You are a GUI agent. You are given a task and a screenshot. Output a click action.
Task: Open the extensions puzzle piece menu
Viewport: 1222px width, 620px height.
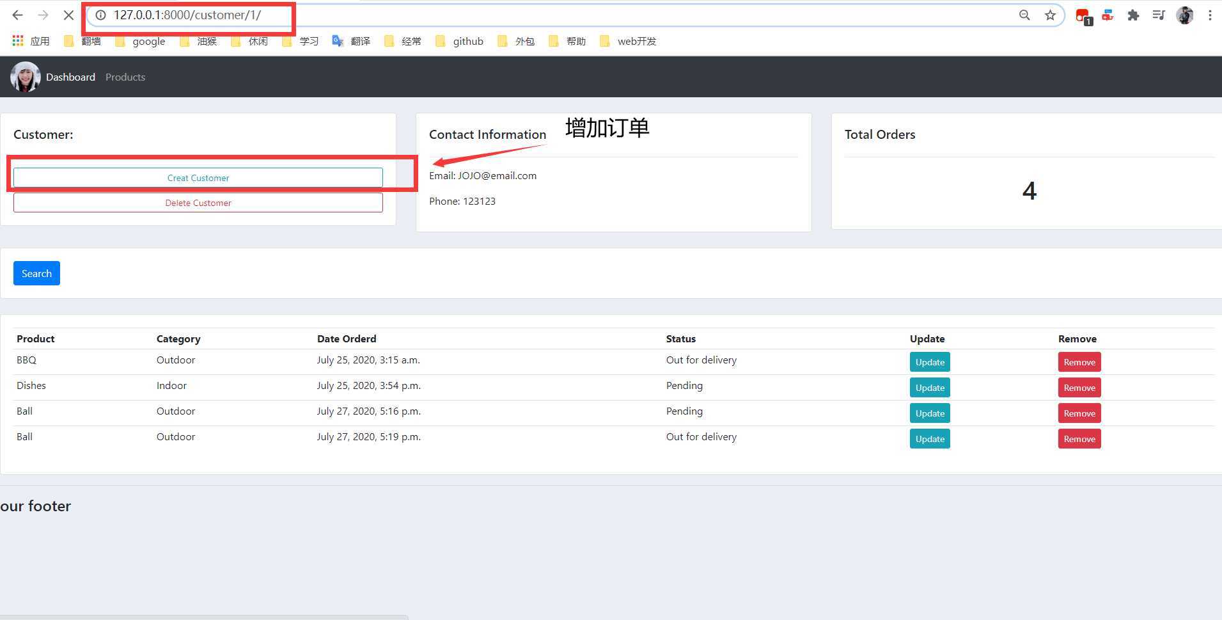1133,15
